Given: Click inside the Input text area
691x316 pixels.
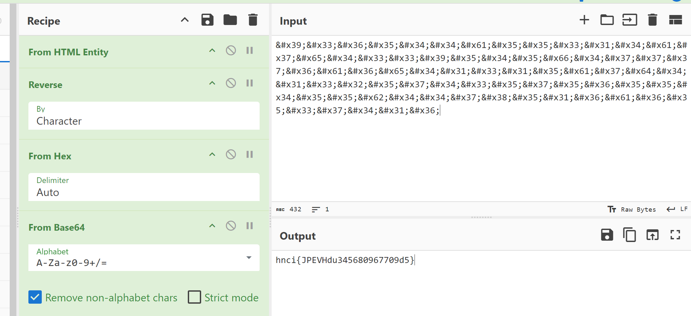Looking at the screenshot, I should pyautogui.click(x=481, y=118).
